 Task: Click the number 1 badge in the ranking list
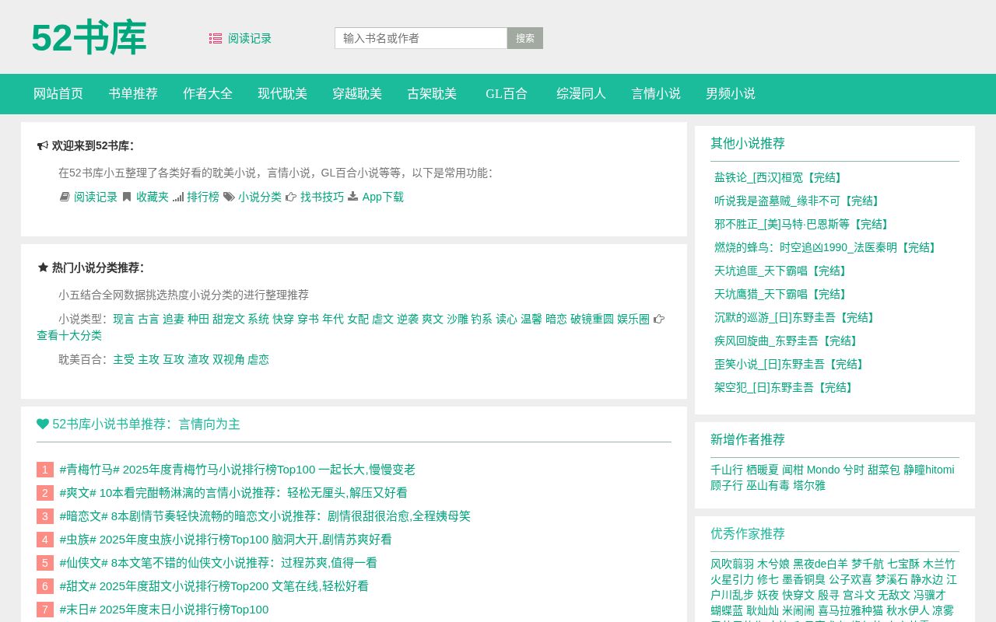coord(44,470)
